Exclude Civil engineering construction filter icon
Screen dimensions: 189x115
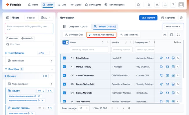35,96
